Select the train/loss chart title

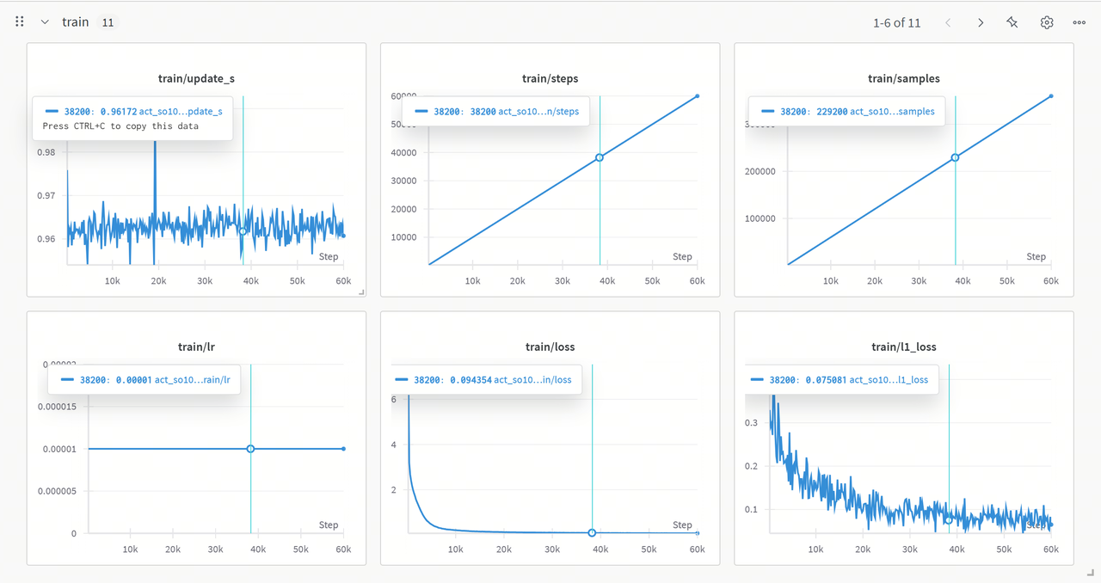550,347
